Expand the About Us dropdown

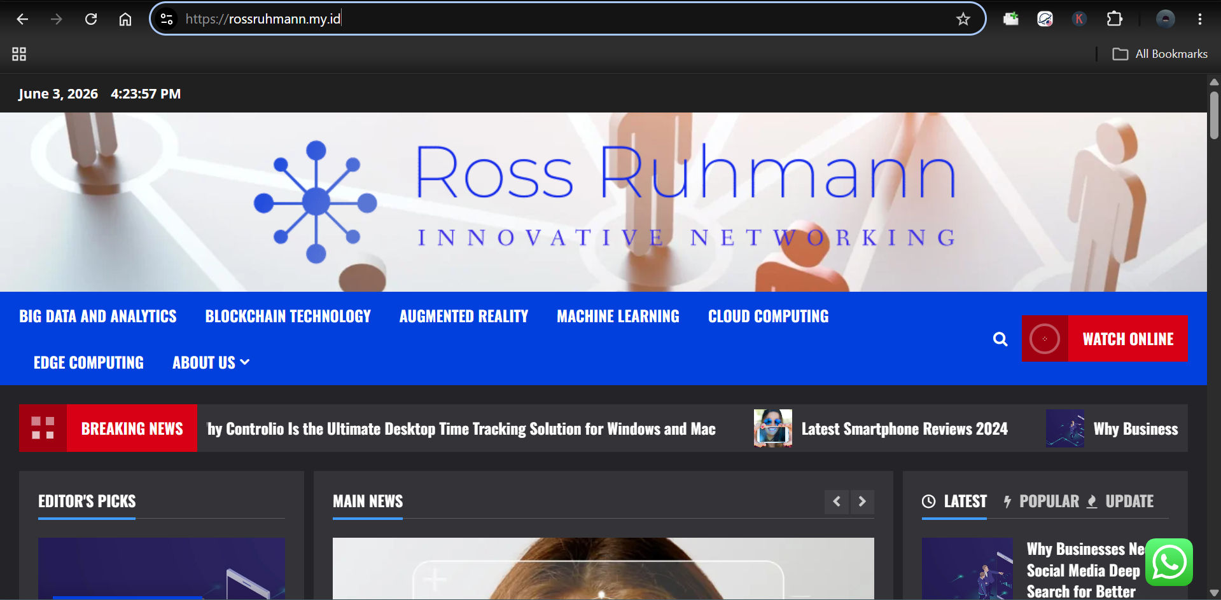(x=211, y=362)
